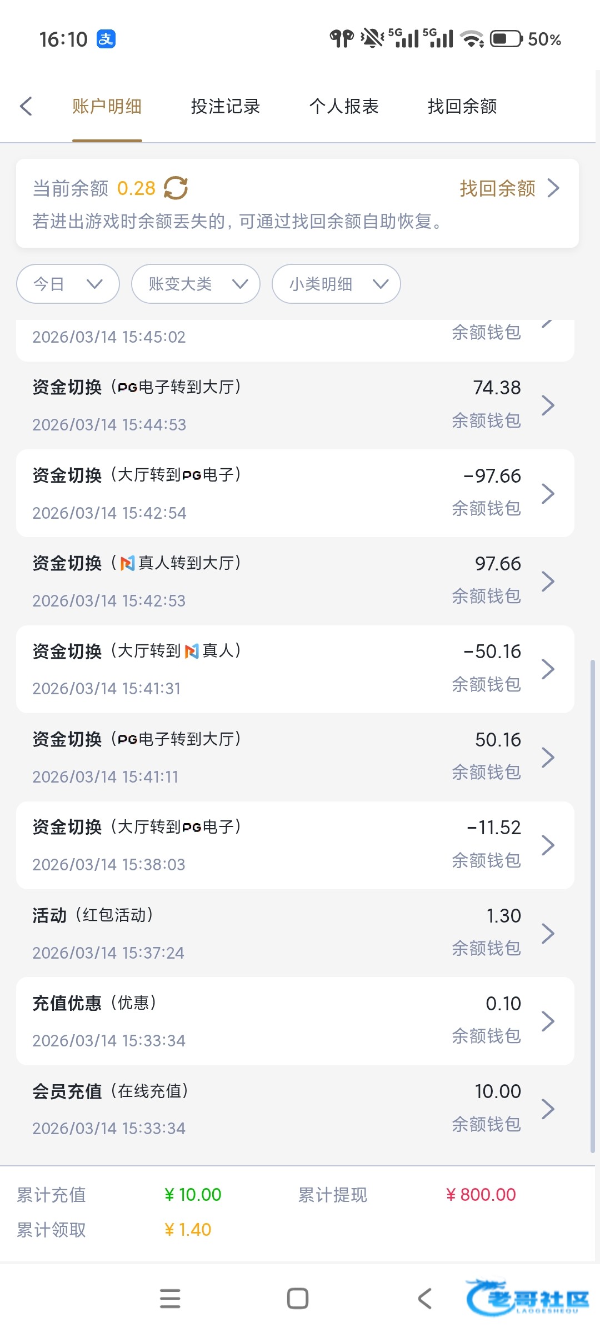Expand the 账变大类 category dropdown

[196, 284]
